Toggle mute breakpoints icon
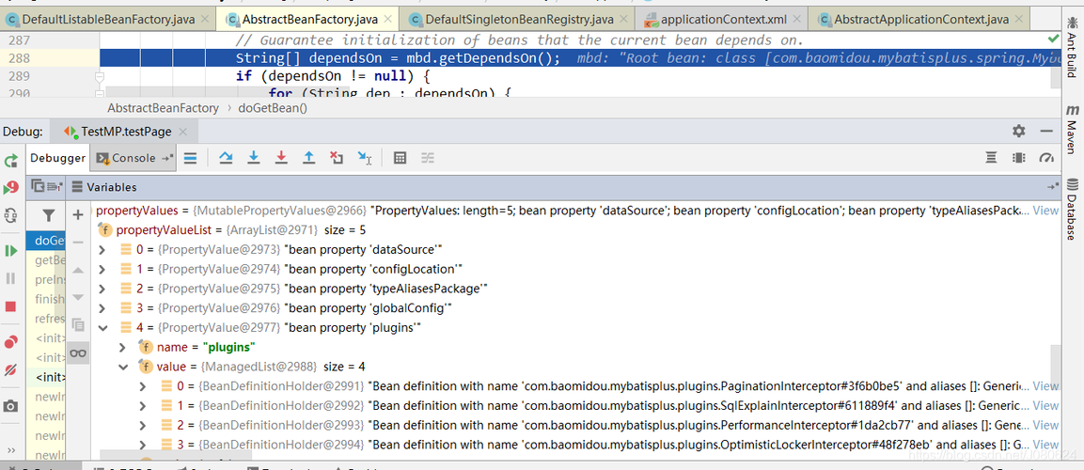1084x470 pixels. click(x=10, y=369)
